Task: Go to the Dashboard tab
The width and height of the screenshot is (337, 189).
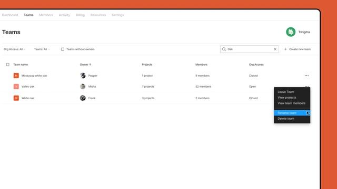Action: coord(10,15)
